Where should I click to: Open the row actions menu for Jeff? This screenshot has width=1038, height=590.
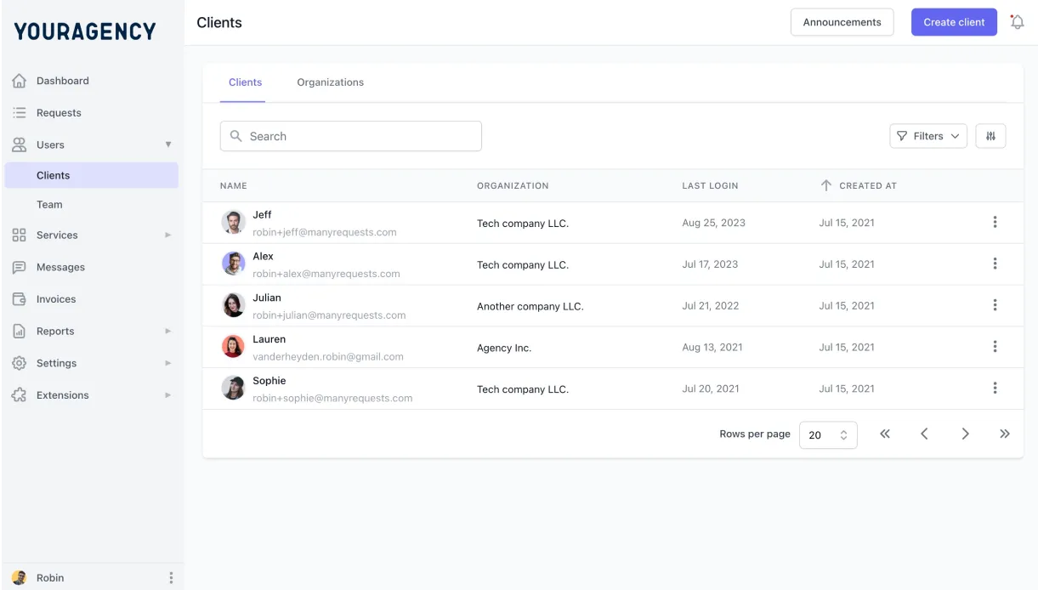(995, 221)
